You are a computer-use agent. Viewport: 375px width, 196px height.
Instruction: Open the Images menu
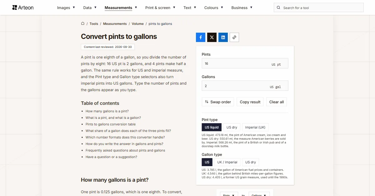66,8
